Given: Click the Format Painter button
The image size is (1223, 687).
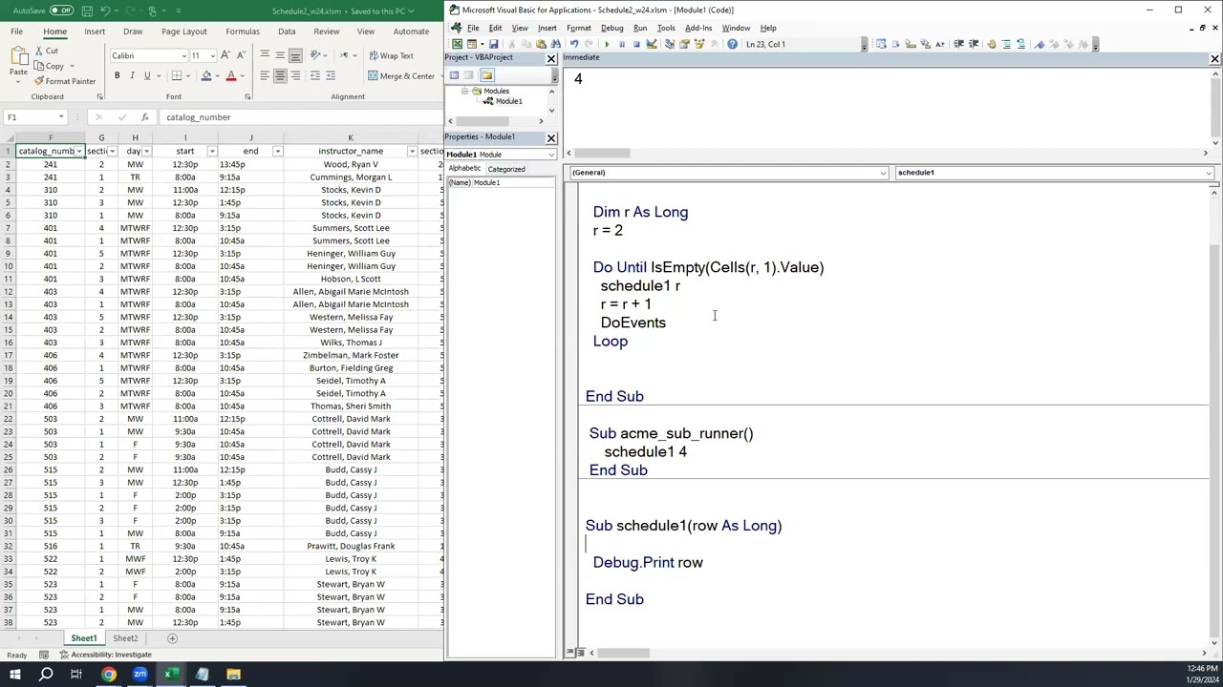Looking at the screenshot, I should [65, 81].
